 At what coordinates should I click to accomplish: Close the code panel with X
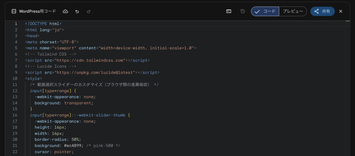tap(341, 11)
